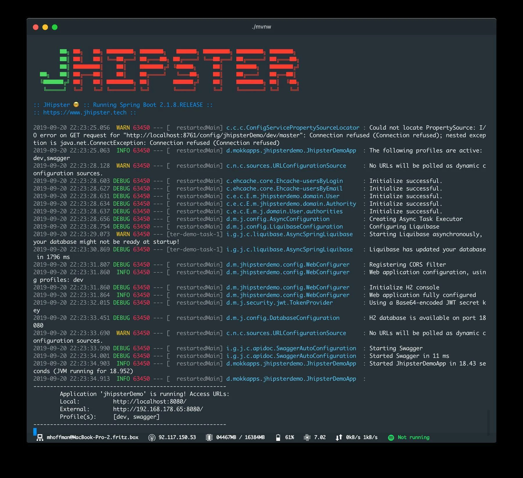This screenshot has height=478, width=523.
Task: Click the '04467MB / 16384MB' memory text
Action: click(x=240, y=437)
